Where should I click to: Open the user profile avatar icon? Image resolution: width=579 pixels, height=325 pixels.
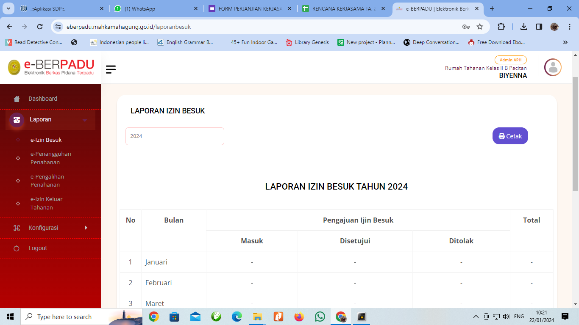[x=552, y=67]
